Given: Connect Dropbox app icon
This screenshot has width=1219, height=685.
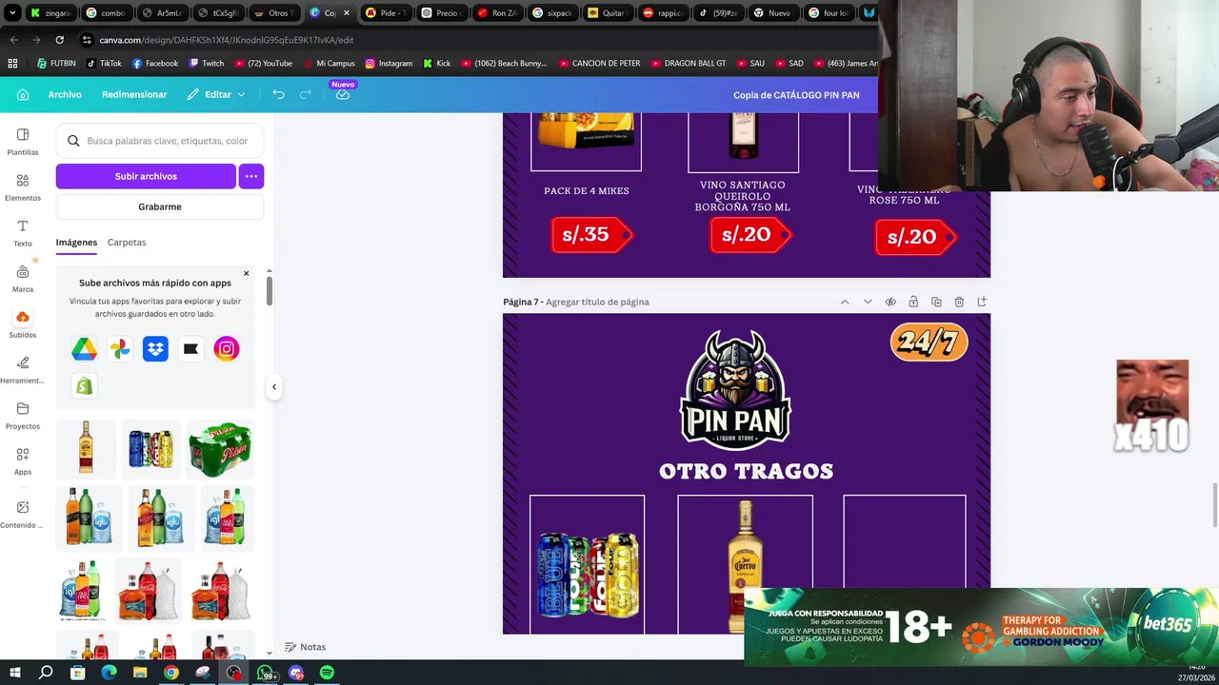Looking at the screenshot, I should pos(155,349).
